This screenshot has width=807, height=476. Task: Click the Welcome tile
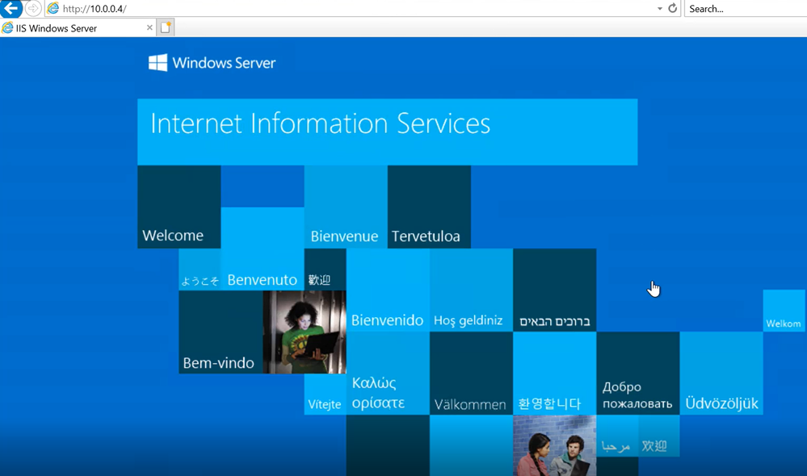[x=179, y=207]
